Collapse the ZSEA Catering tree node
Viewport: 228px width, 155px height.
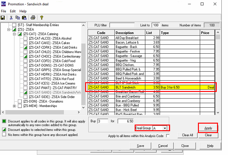click(14, 34)
